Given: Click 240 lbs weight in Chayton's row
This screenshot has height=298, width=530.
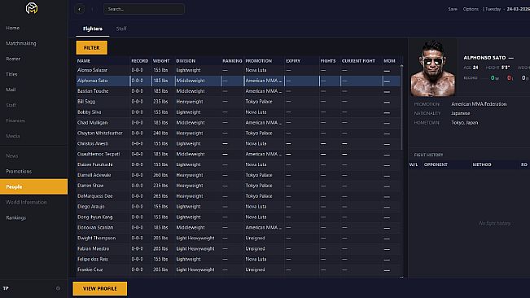Looking at the screenshot, I should (x=160, y=133).
